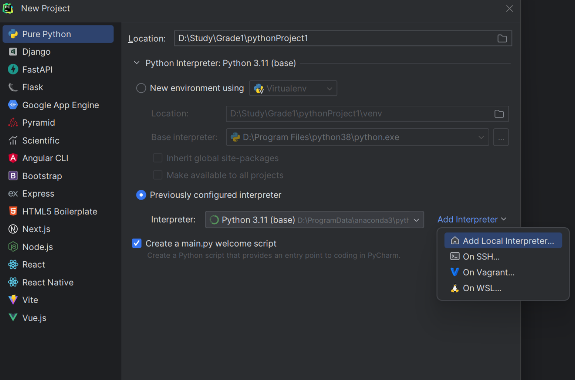The height and width of the screenshot is (380, 575).
Task: Toggle the Add Interpreter dropdown link
Action: (x=472, y=219)
